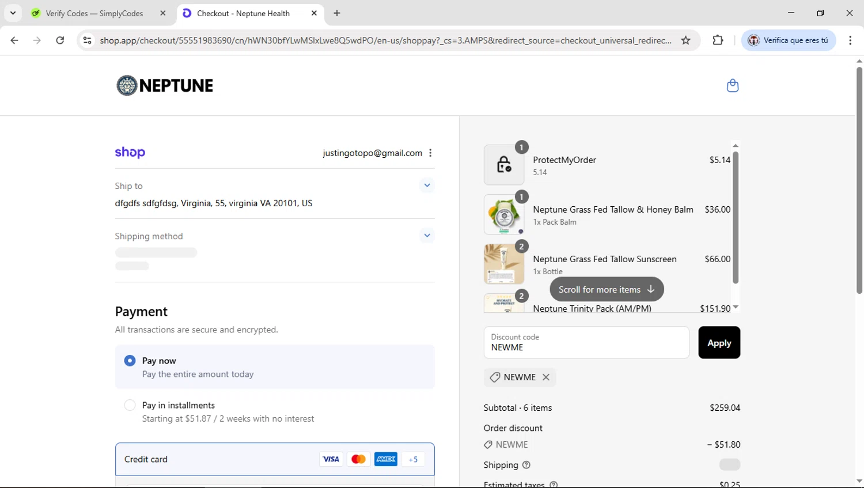Click the – $51.80 discount amount
The image size is (864, 488).
723,445
